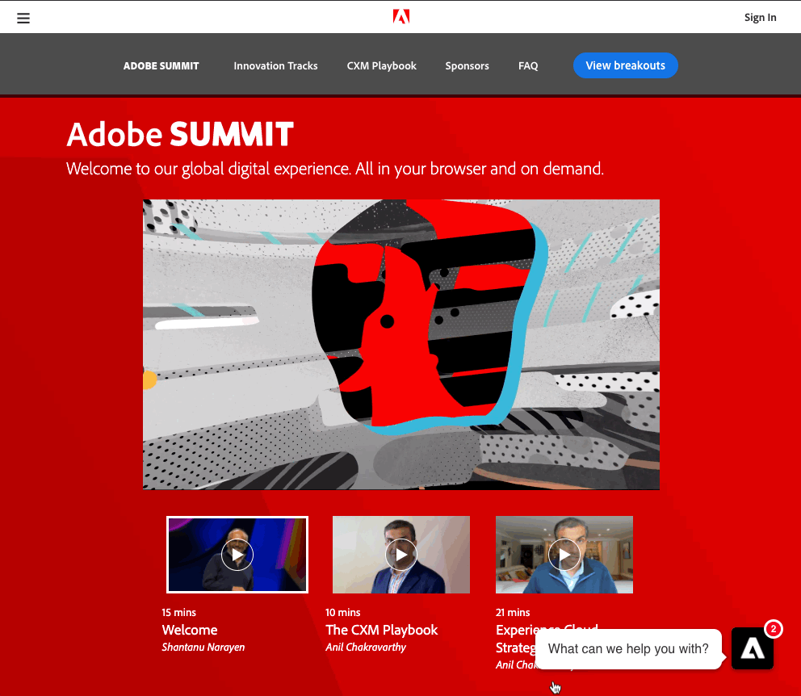Click the Adobe logo in the header
Image resolution: width=801 pixels, height=696 pixels.
click(401, 17)
